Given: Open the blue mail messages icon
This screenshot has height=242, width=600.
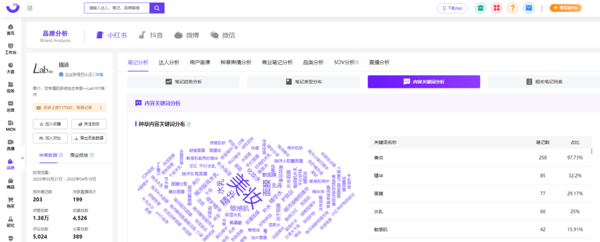Looking at the screenshot, I should 528,8.
